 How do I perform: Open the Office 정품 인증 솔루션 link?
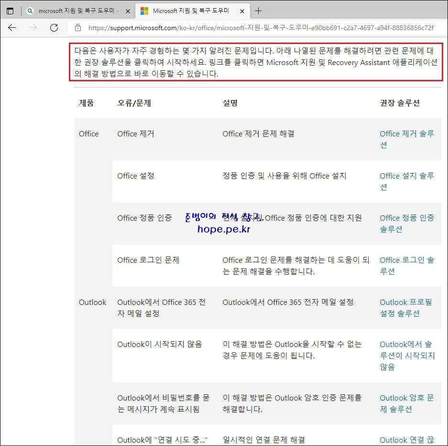pos(407,223)
